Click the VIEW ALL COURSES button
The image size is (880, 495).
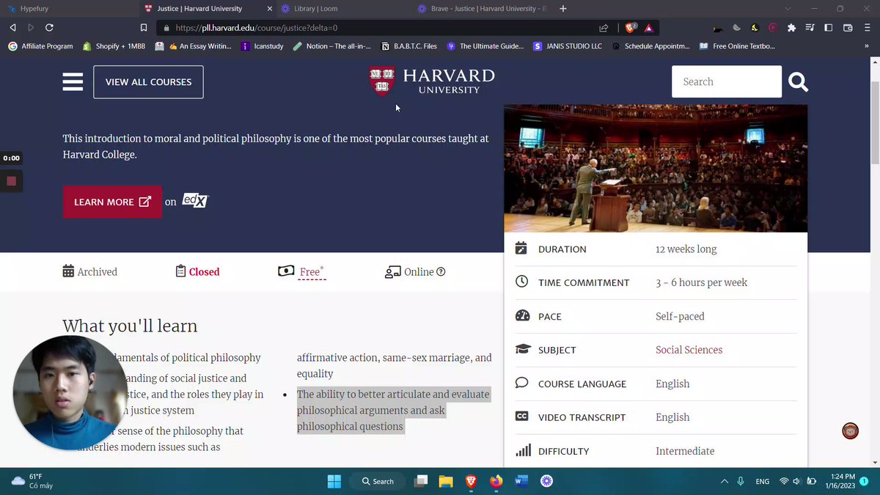click(148, 82)
